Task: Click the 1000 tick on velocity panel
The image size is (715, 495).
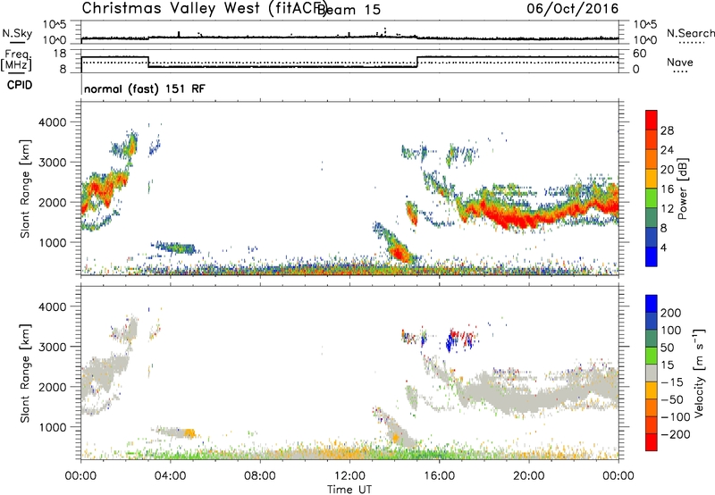Action: pos(52,427)
